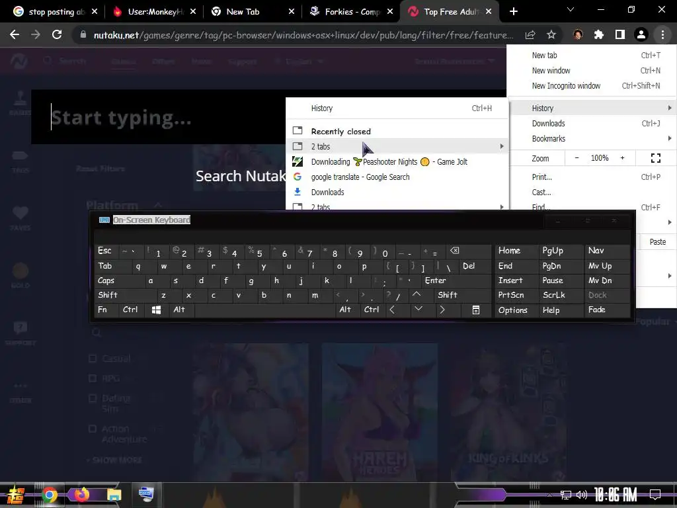
Task: Enter fullscreen using the Zoom row icon
Action: click(655, 158)
